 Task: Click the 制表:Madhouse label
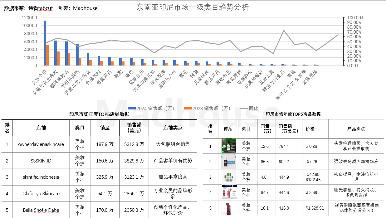click(78, 8)
